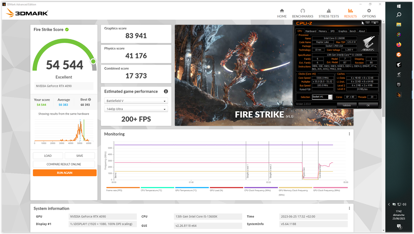Screen dimensions: 414x234
Task: Open Windows search from taskbar
Action: click(x=399, y=15)
